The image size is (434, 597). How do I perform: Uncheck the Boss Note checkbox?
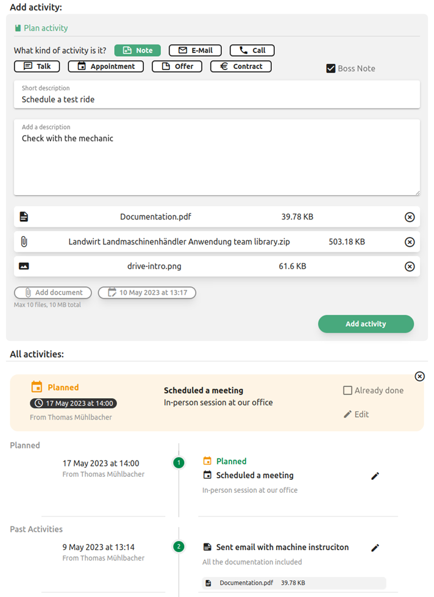coord(330,69)
